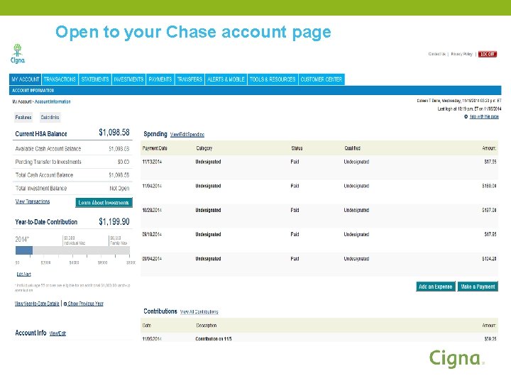Click the Category column header

(x=204, y=148)
